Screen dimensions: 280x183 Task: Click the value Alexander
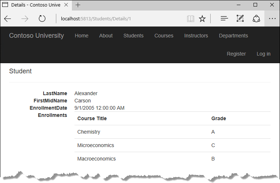(86, 93)
